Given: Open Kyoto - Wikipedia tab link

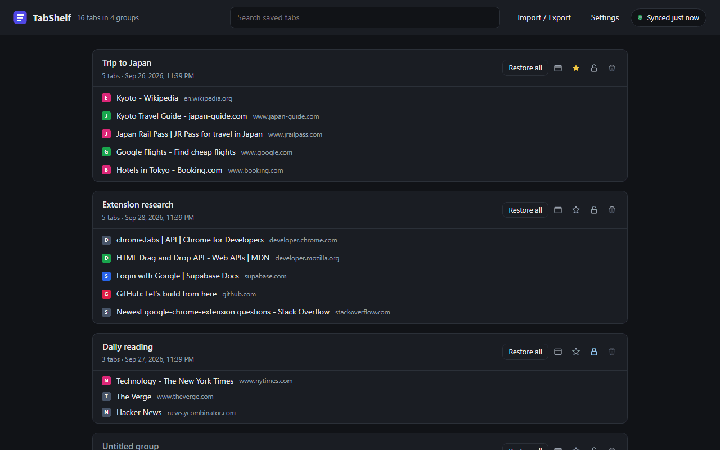Looking at the screenshot, I should pos(147,98).
